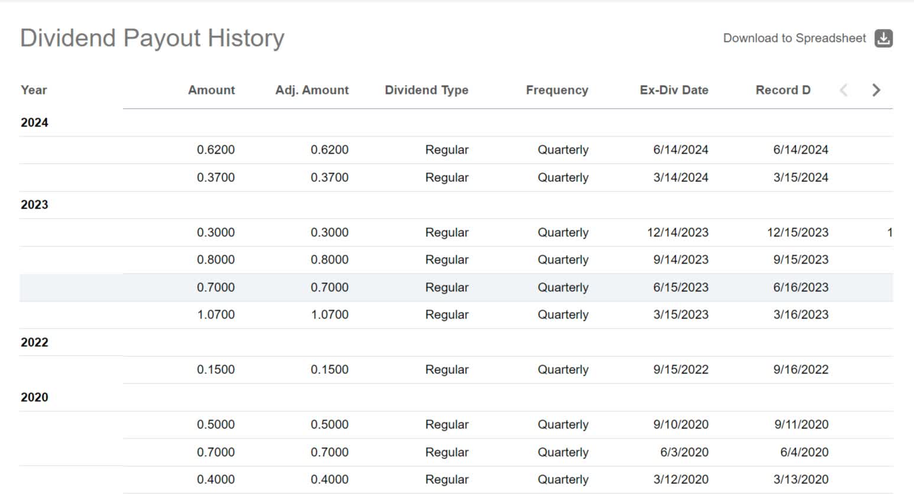Select the 2023 year group label

pos(34,204)
